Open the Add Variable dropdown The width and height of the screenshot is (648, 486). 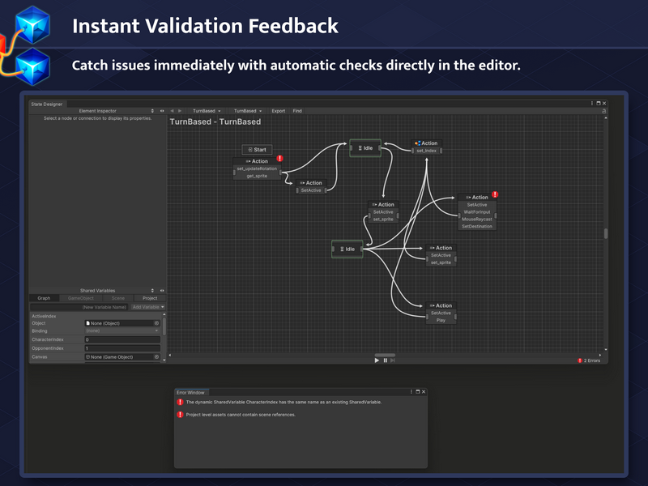point(148,307)
